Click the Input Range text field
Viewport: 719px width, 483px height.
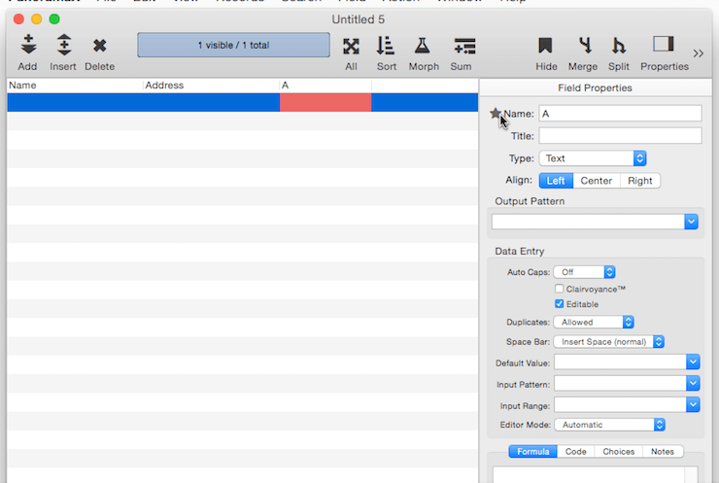[x=620, y=404]
